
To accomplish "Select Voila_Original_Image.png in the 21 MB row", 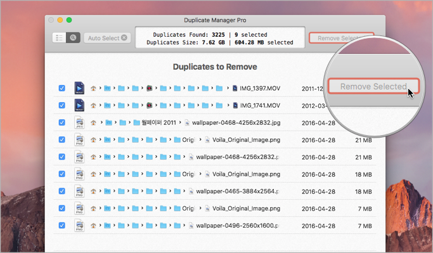I will [x=246, y=139].
